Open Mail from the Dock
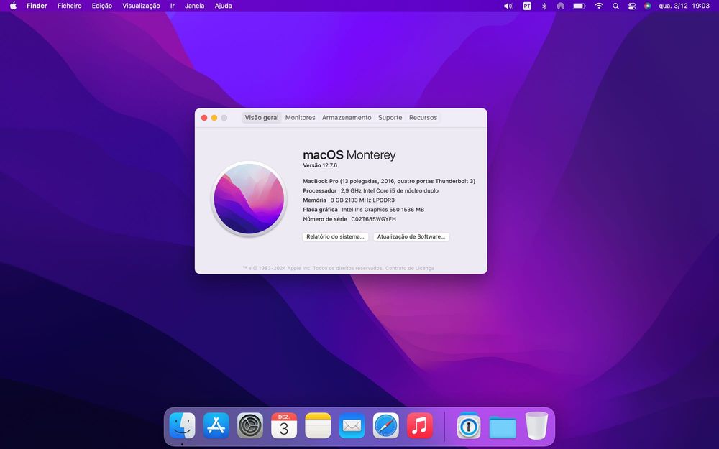 coord(352,425)
